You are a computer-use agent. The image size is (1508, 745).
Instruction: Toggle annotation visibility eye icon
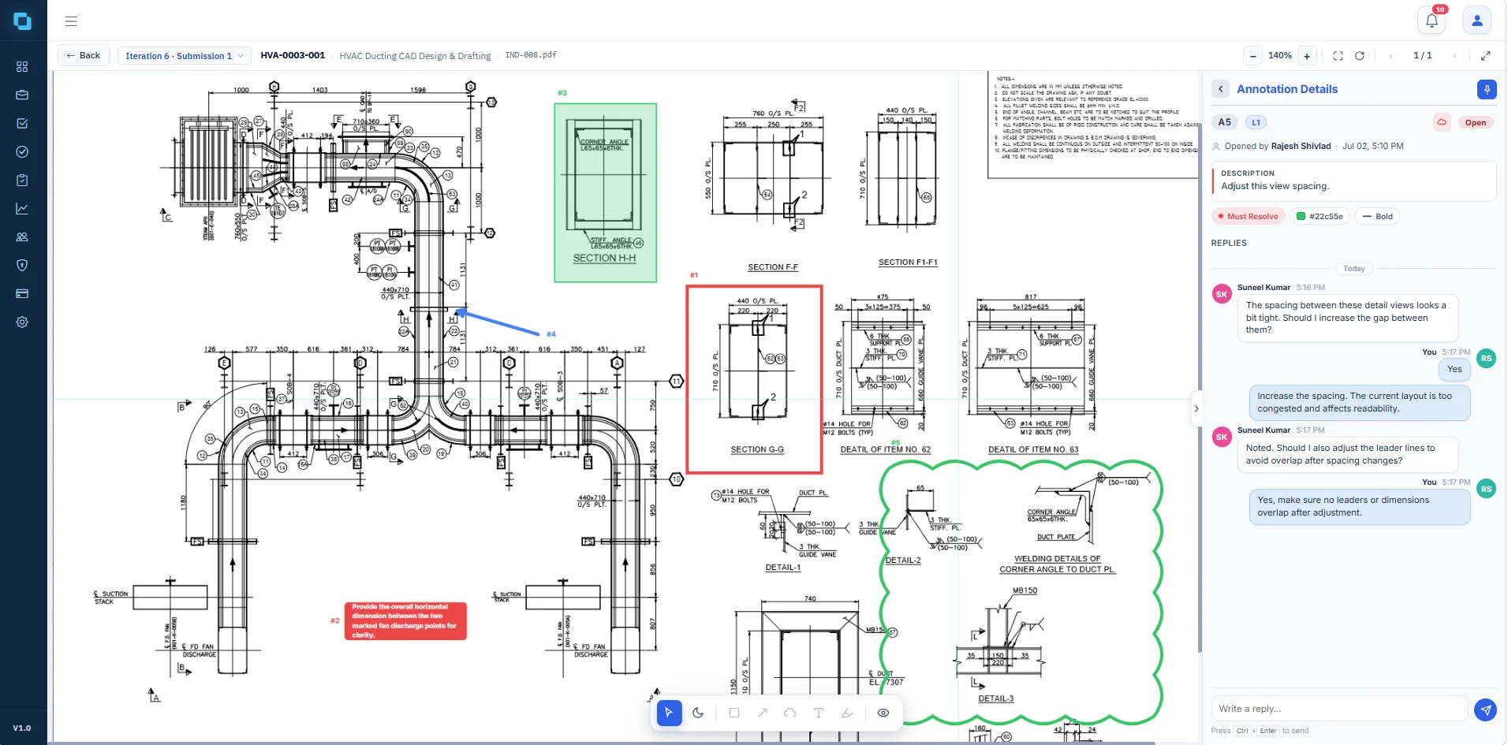[883, 713]
